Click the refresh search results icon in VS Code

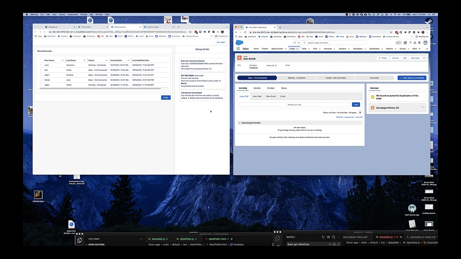(x=323, y=237)
